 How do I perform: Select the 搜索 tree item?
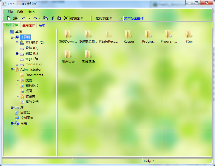[29, 80]
